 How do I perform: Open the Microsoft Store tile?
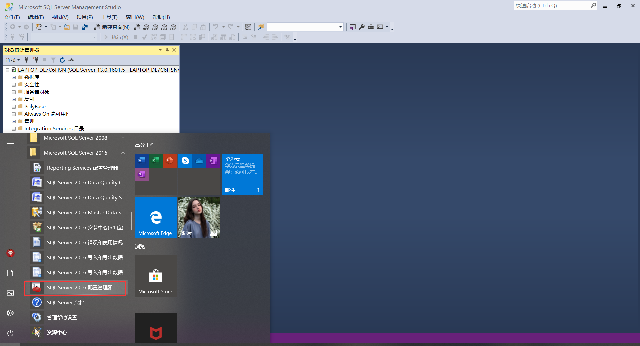click(x=156, y=276)
